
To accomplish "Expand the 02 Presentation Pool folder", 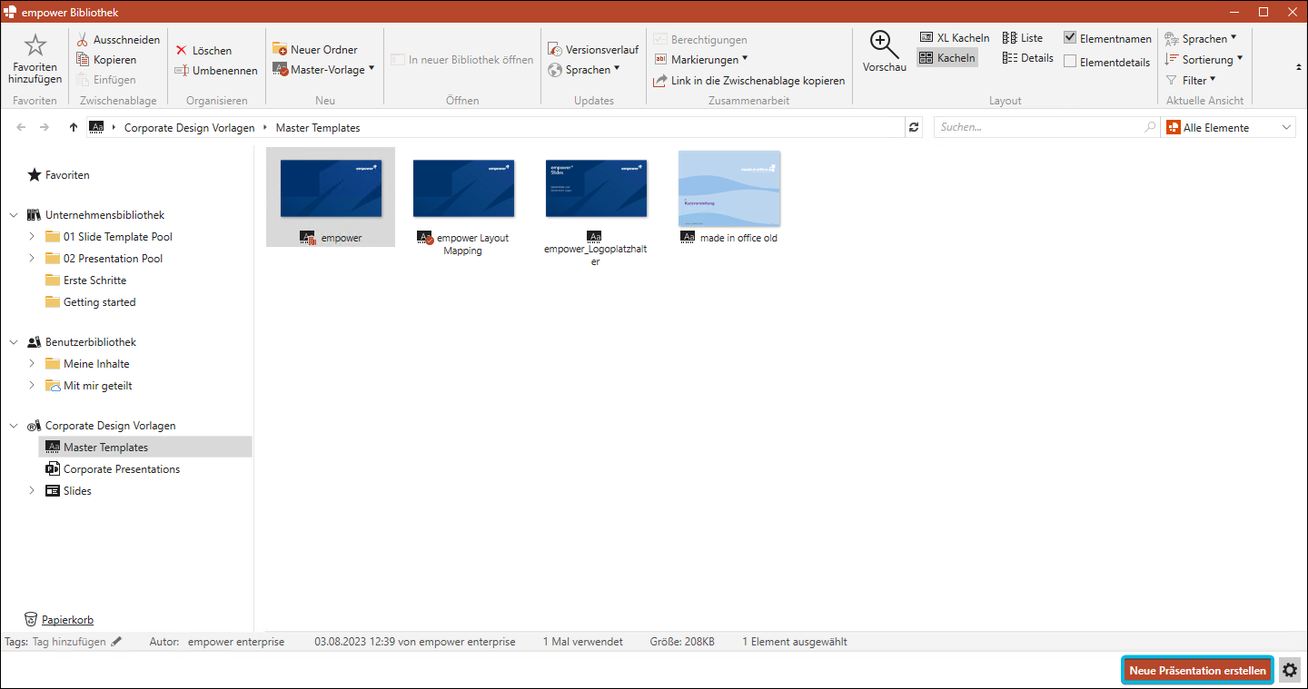I will [x=32, y=259].
